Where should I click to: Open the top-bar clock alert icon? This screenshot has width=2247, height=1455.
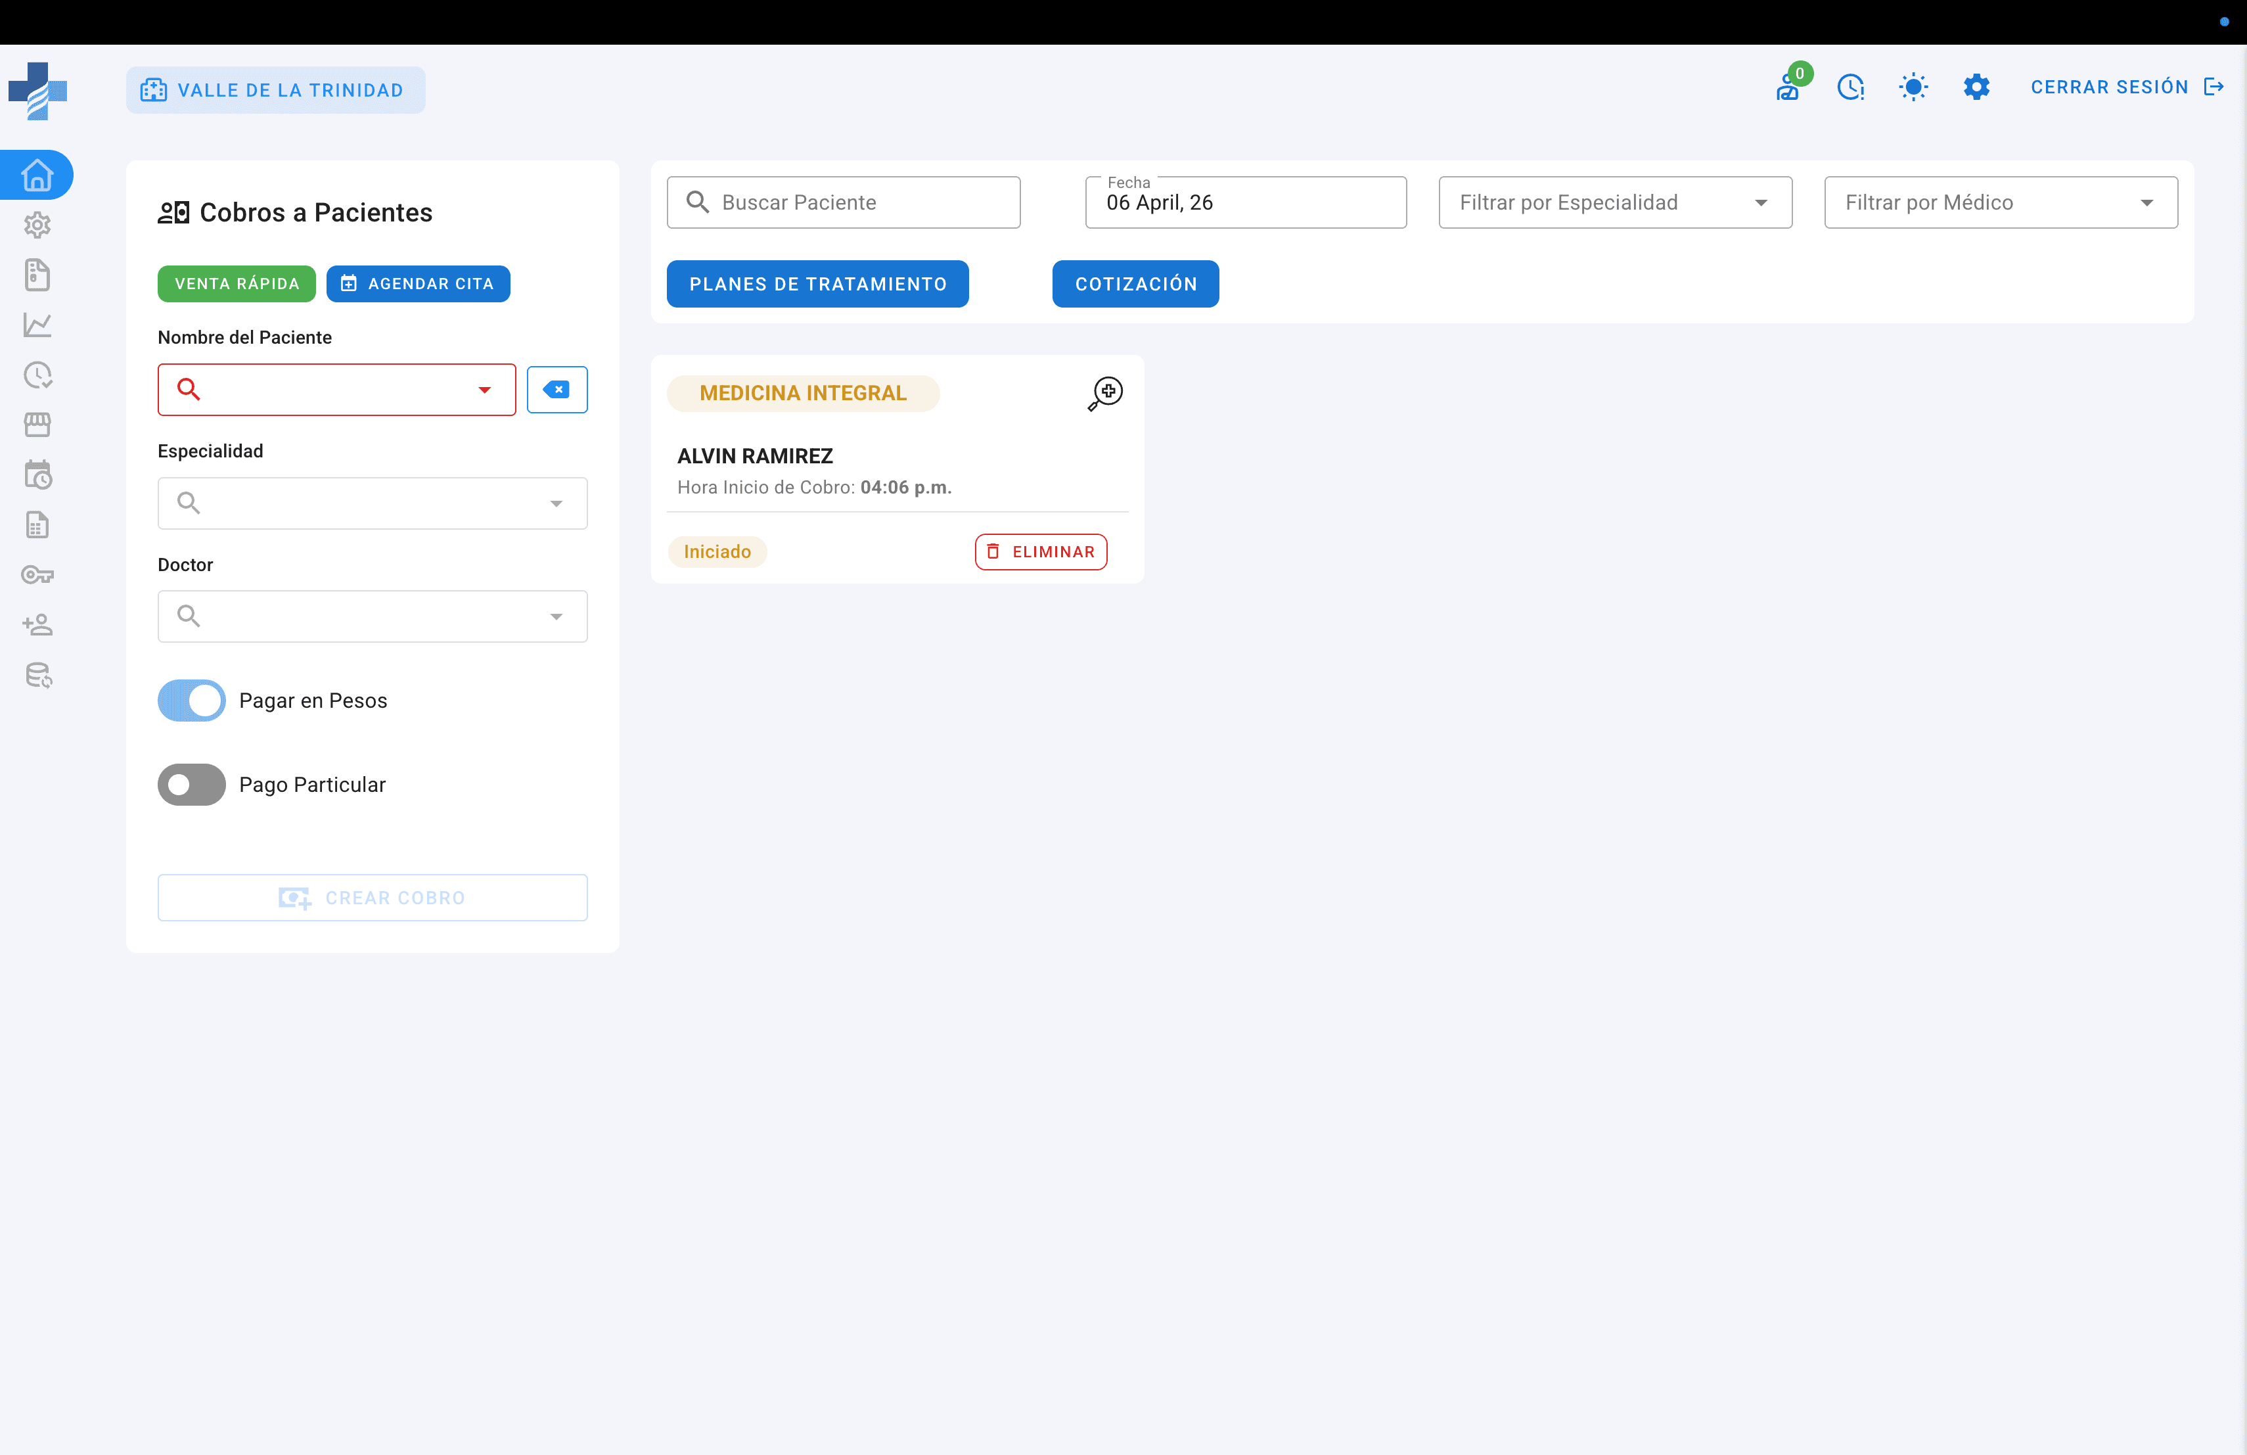point(1850,88)
